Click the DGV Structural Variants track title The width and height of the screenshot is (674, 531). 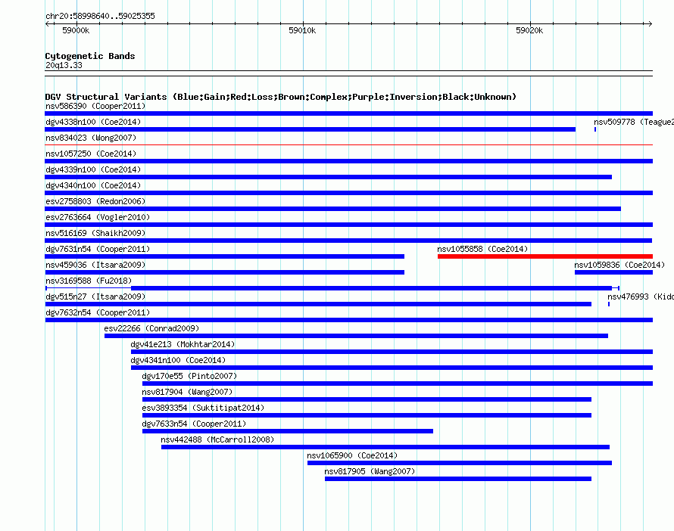click(281, 97)
